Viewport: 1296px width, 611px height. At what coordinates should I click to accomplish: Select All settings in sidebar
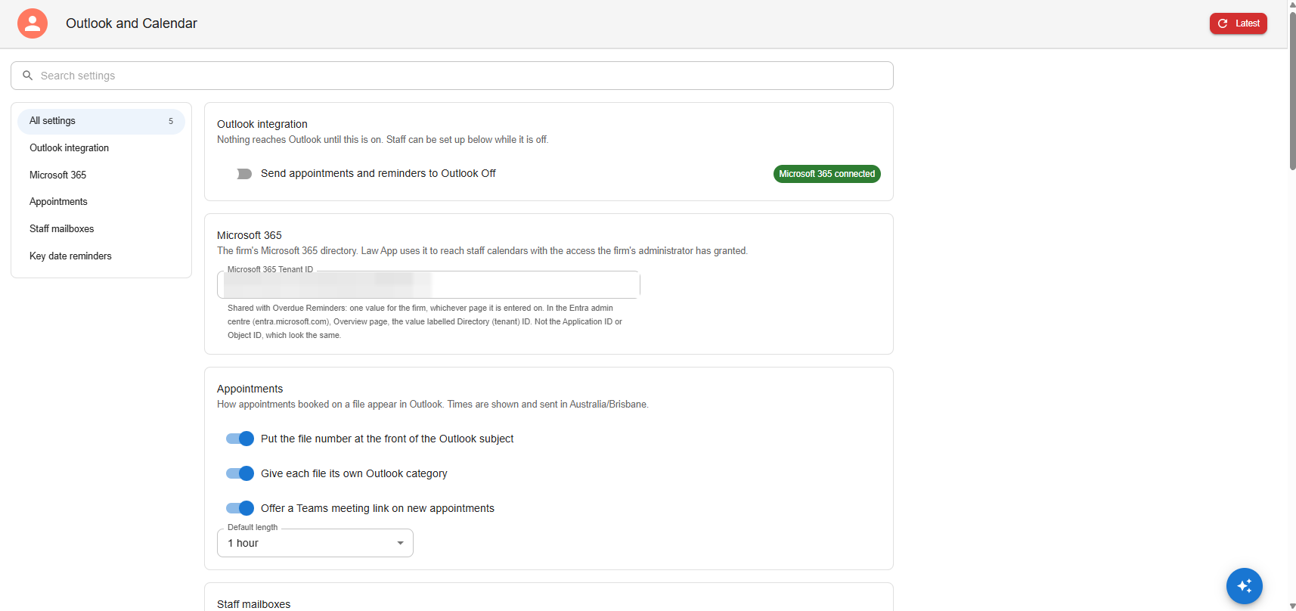click(x=101, y=121)
